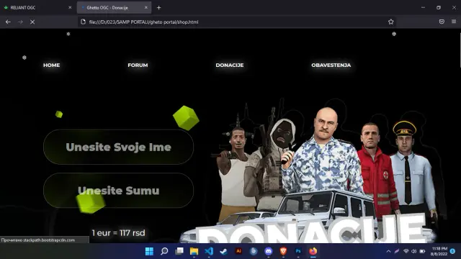Go back to the previous page
The height and width of the screenshot is (259, 461).
[8, 22]
